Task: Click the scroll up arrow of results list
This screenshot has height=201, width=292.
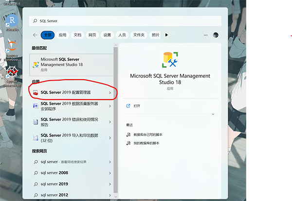Action: [116, 45]
